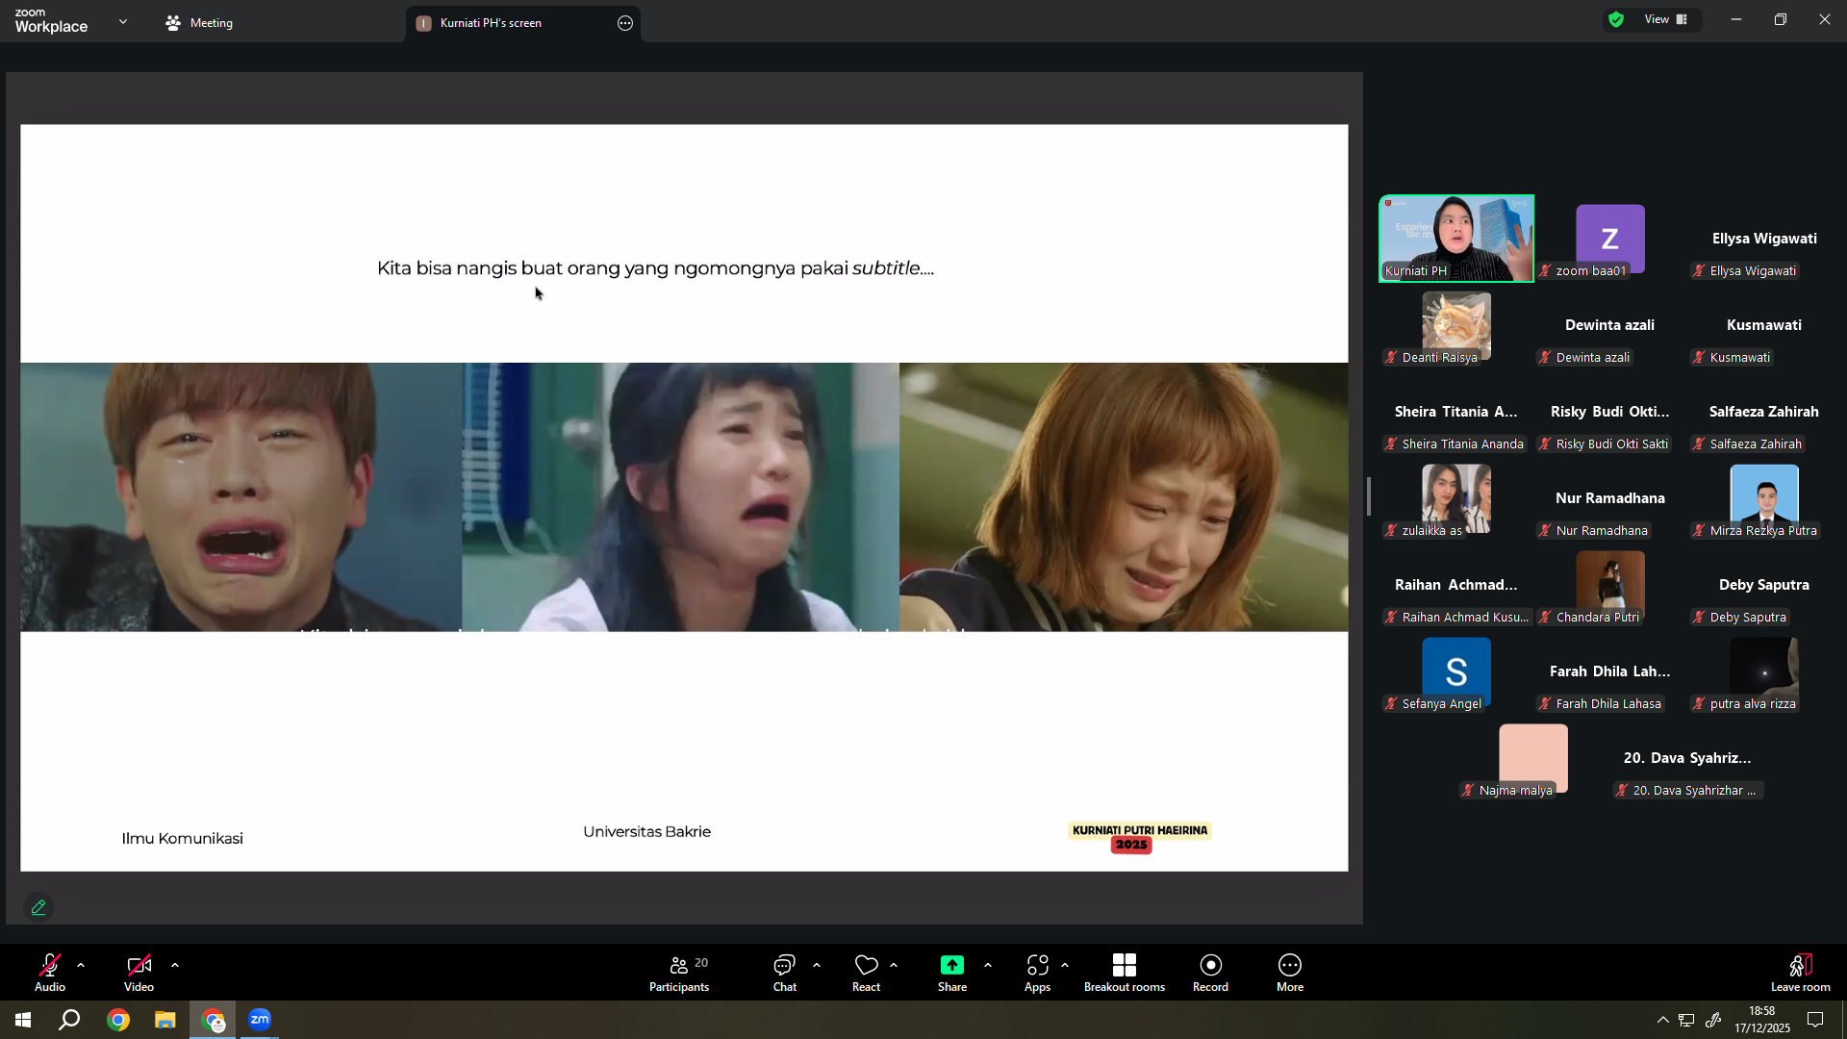The image size is (1847, 1039).
Task: Click Nur Ramadhana participant name
Action: pos(1610,498)
